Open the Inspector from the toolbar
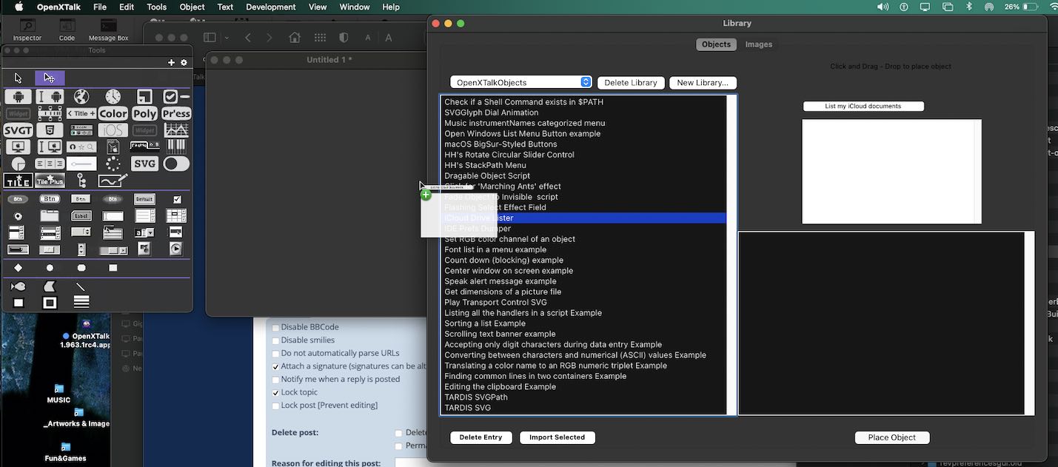 pyautogui.click(x=27, y=30)
